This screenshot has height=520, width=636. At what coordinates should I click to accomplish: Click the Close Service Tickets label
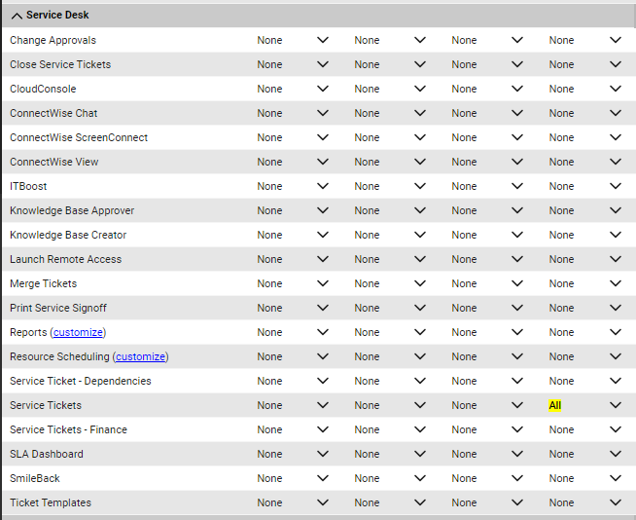pyautogui.click(x=60, y=64)
